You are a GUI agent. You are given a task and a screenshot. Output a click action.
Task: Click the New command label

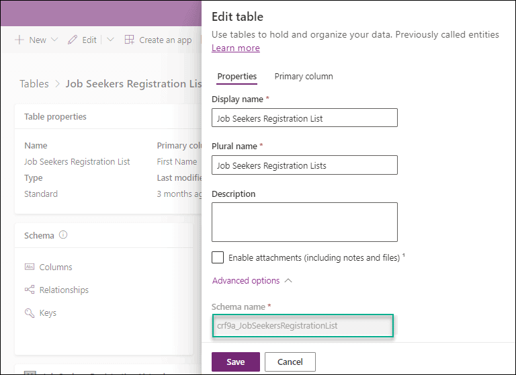point(38,40)
